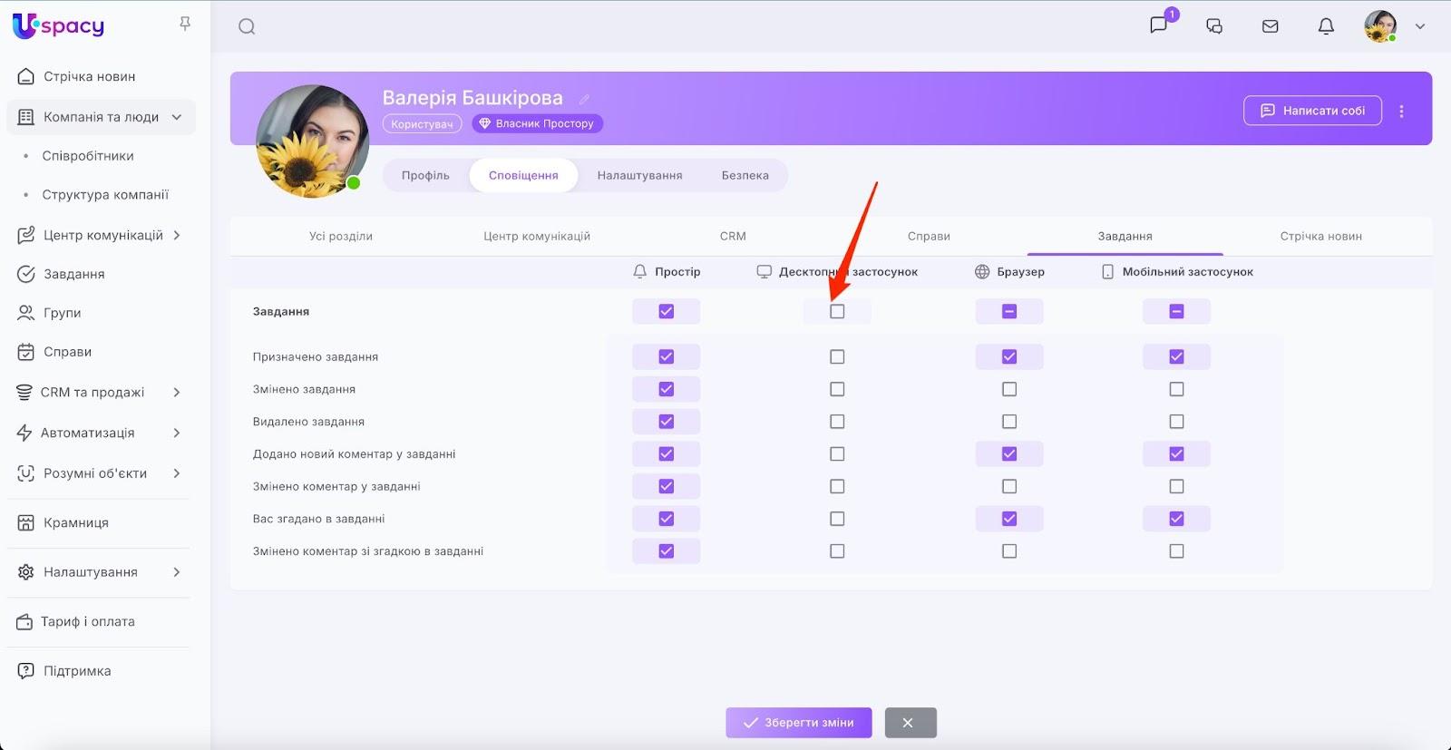1451x750 pixels.
Task: Click the notifications bell icon in header
Action: 1326,26
